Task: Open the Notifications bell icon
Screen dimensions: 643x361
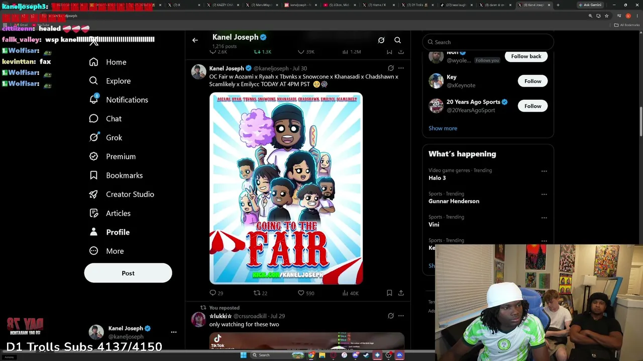Action: coord(93,99)
